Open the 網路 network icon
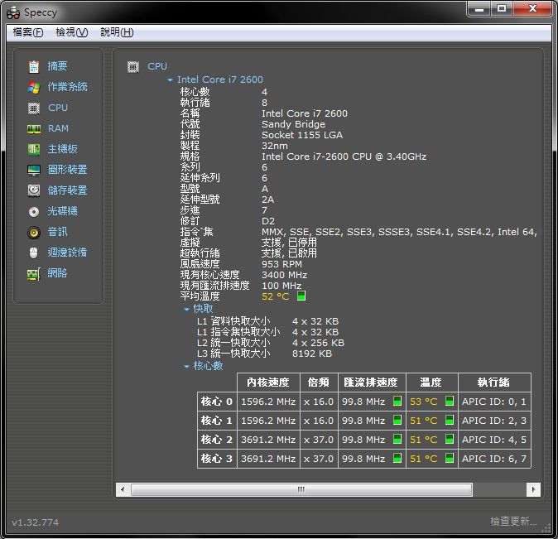558x539 pixels. pyautogui.click(x=34, y=273)
